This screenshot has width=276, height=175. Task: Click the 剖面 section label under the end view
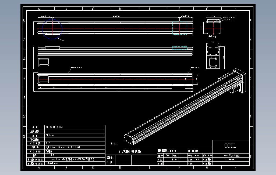(x=212, y=37)
